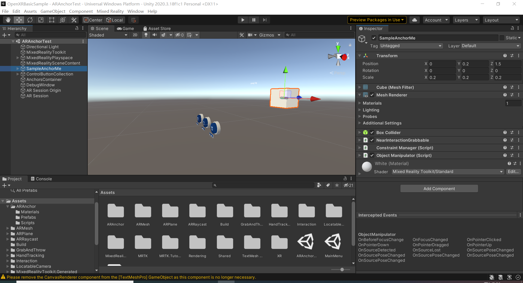The width and height of the screenshot is (523, 283).
Task: Open Mesh Renderer component options menu
Action: [519, 95]
